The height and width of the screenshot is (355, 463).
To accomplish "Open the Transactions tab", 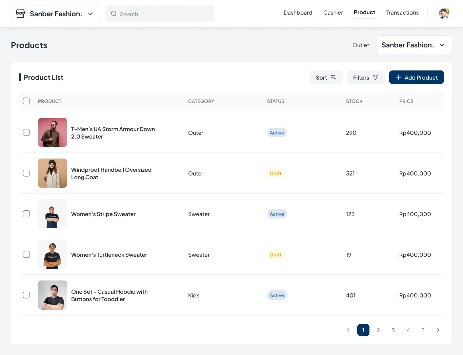I will [402, 13].
